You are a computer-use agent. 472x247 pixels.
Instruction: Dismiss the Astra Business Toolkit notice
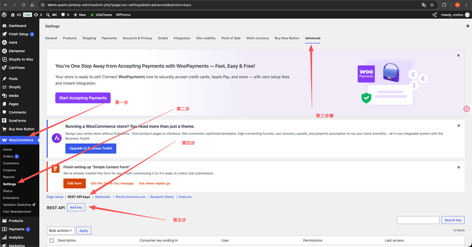tap(459, 126)
